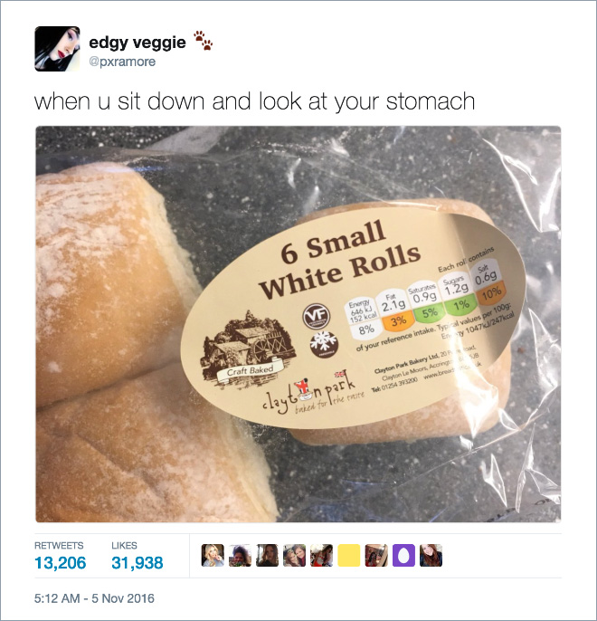Open first liker avatar with blonde hair
Viewport: 597px width, 621px height.
coord(213,555)
